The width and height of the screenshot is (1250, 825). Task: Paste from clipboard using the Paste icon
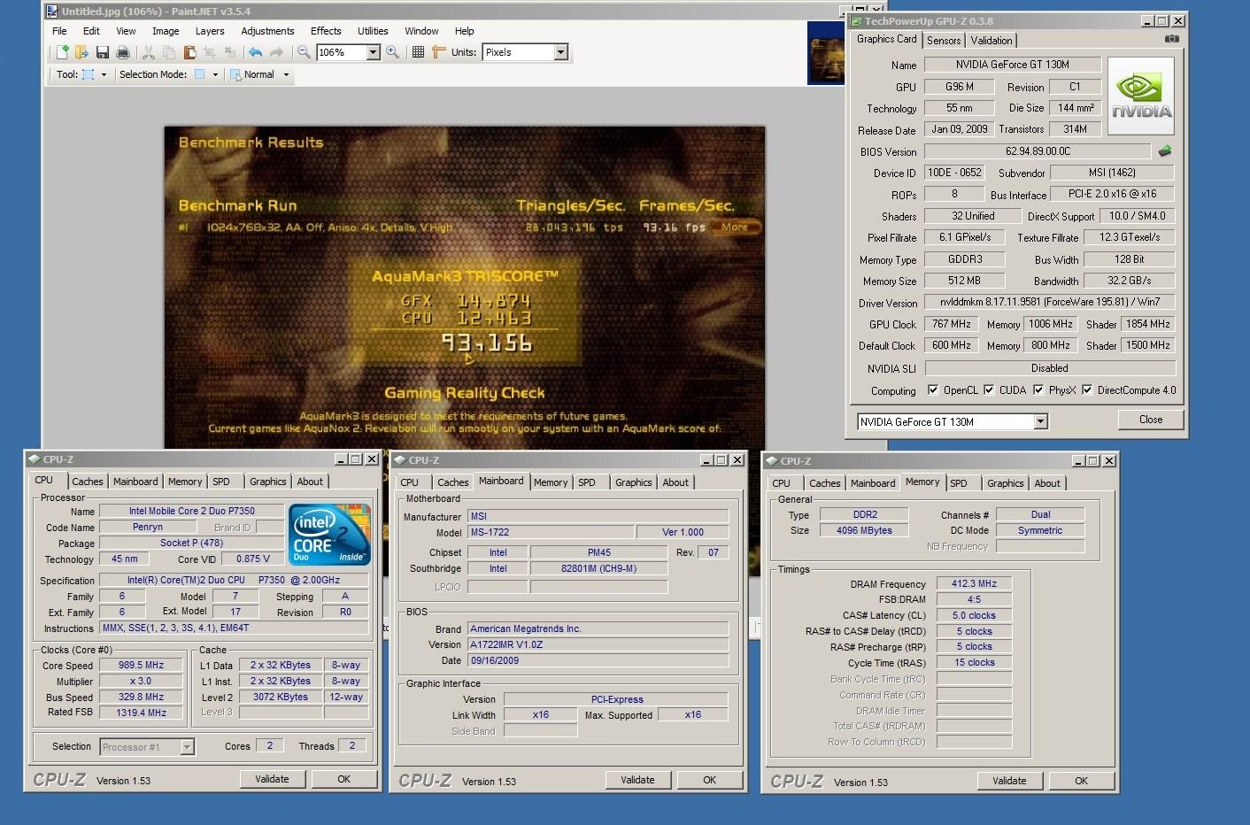coord(189,52)
